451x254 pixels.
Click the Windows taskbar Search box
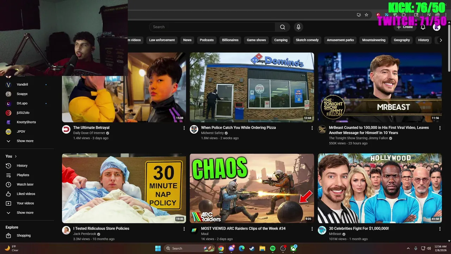(190, 248)
